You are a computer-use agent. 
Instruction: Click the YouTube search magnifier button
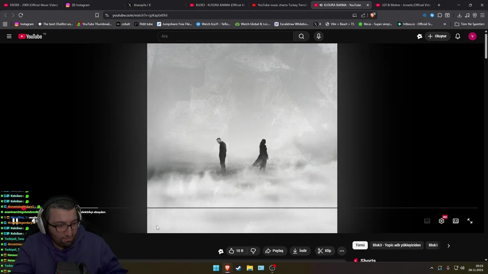pos(302,36)
